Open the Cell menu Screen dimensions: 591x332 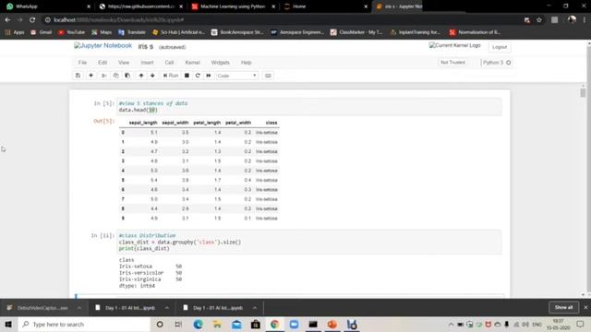pyautogui.click(x=169, y=63)
